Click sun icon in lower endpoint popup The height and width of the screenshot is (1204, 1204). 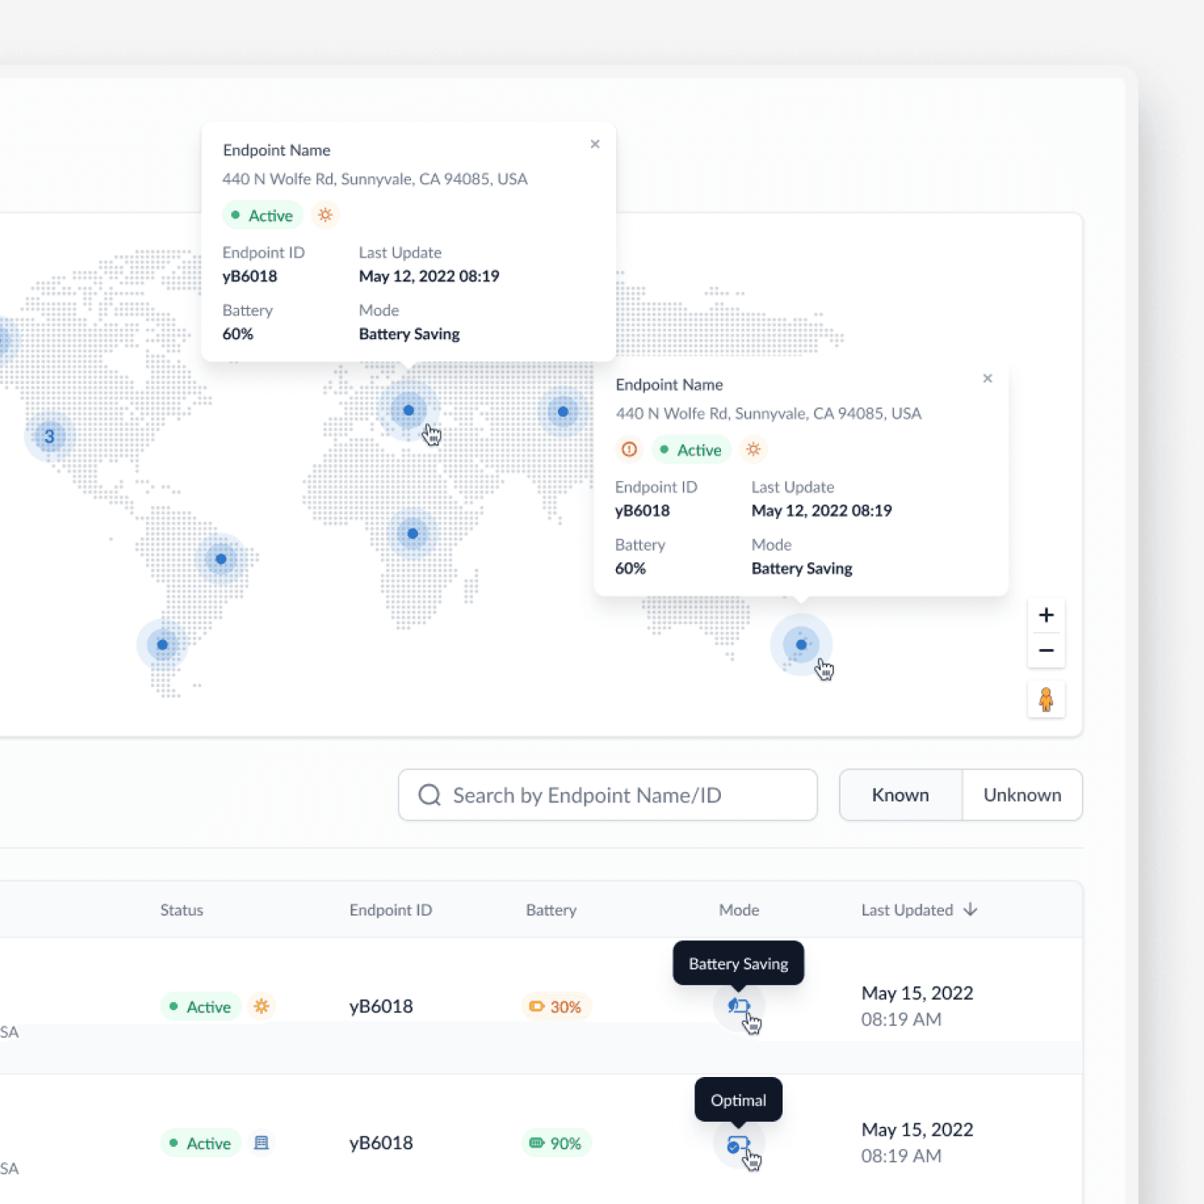[x=753, y=449]
